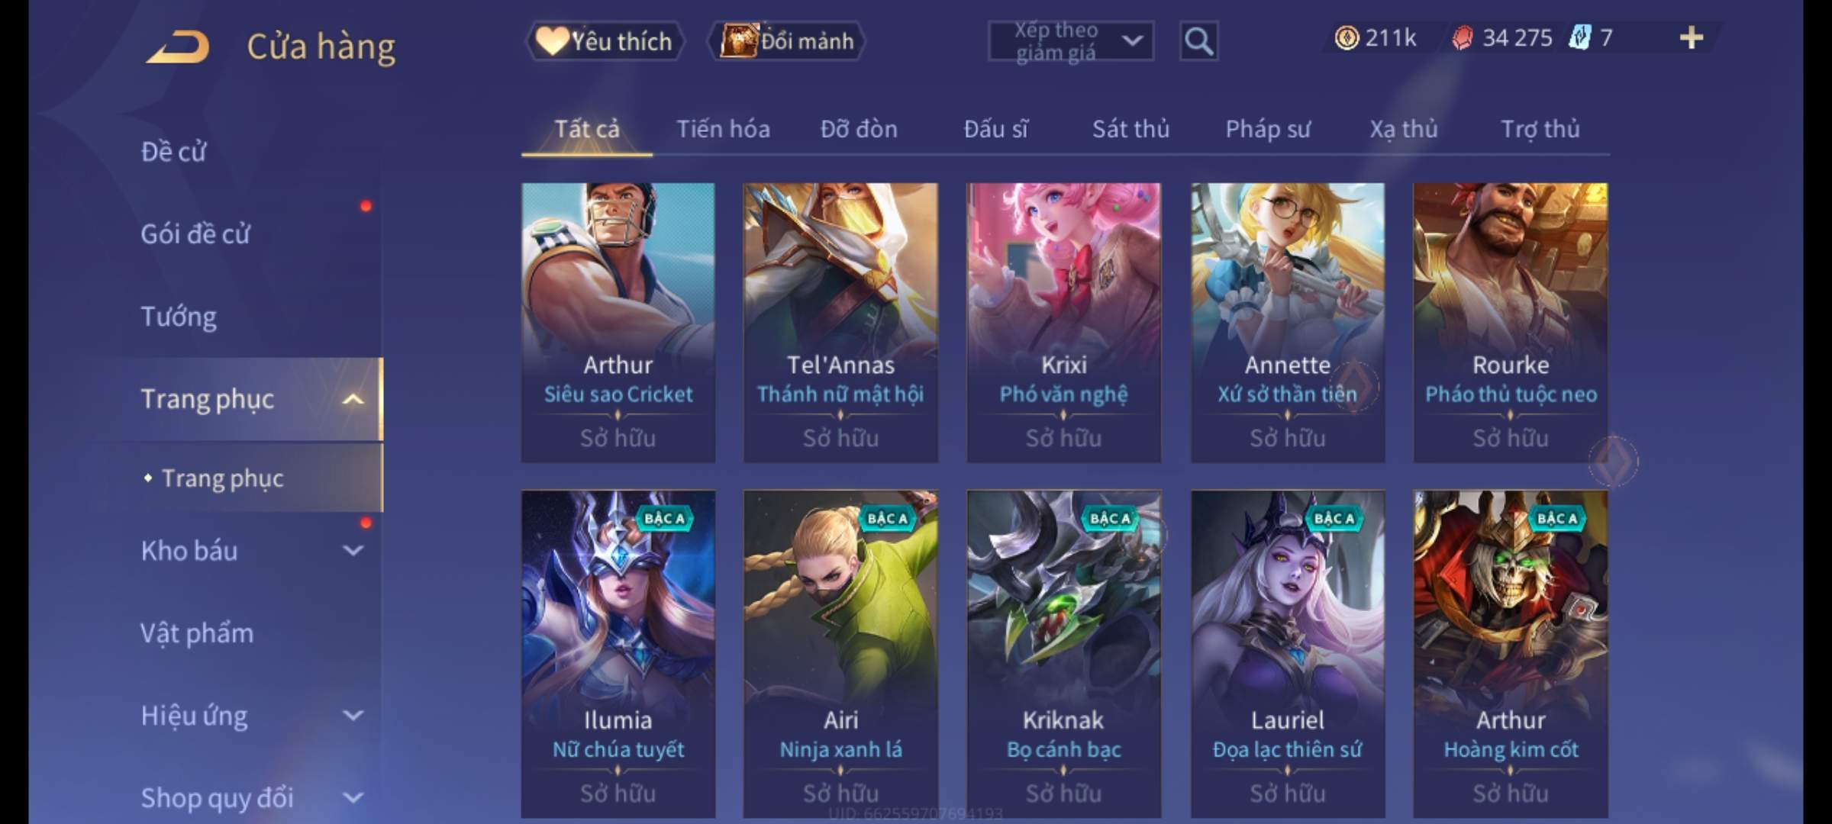Tap the gold coin balance 211k
1832x824 pixels.
tap(1376, 37)
